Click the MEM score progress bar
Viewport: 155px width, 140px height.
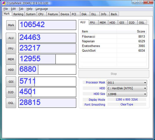point(47,59)
